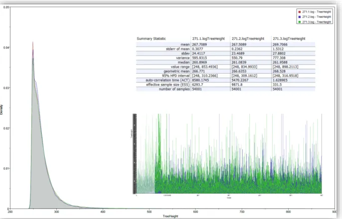Click 54001 samples in 271.3.logTreeHeight column
Screen dimensions: 342x219
277,89
